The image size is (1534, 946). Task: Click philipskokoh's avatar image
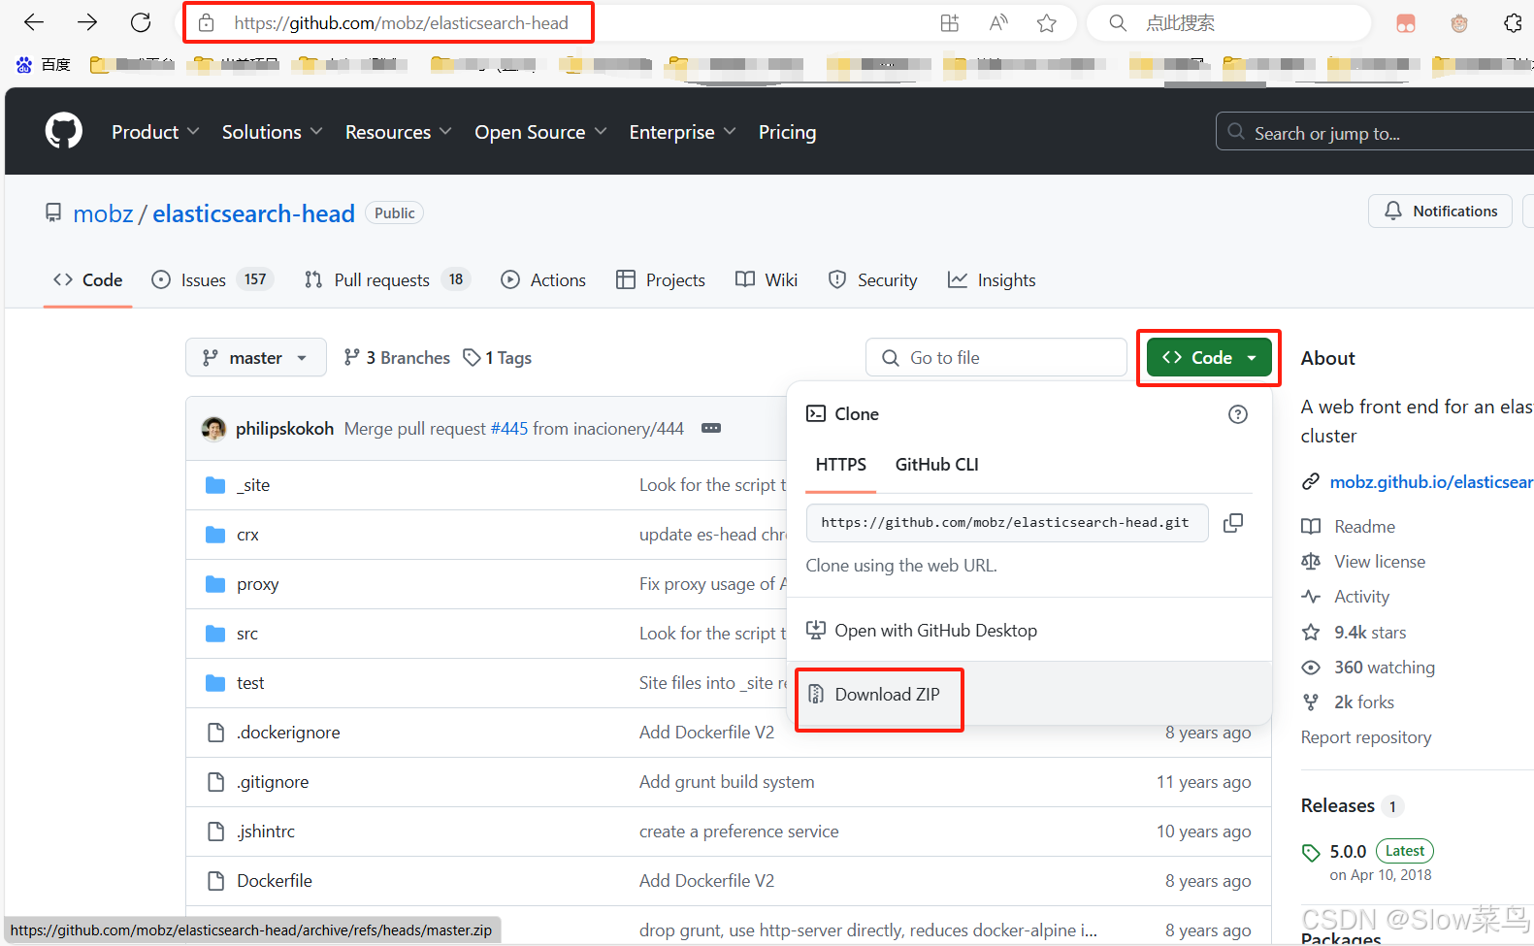coord(213,428)
